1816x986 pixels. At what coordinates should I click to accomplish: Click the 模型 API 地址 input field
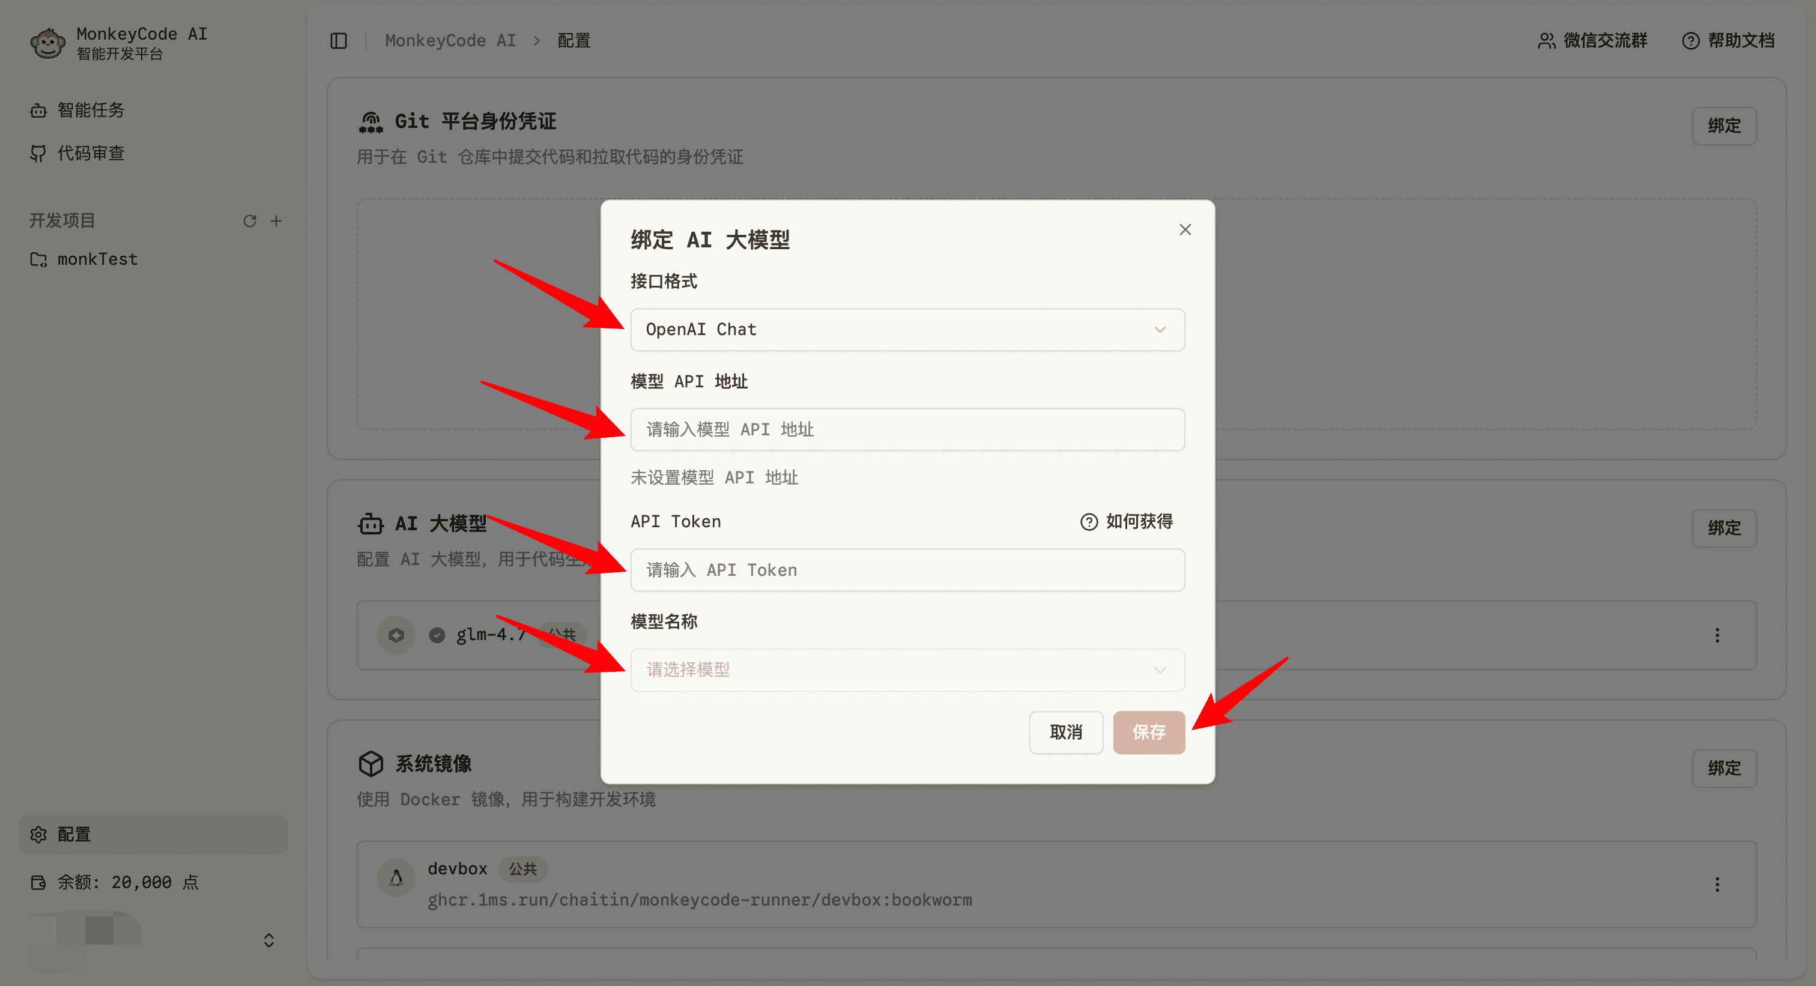[907, 429]
